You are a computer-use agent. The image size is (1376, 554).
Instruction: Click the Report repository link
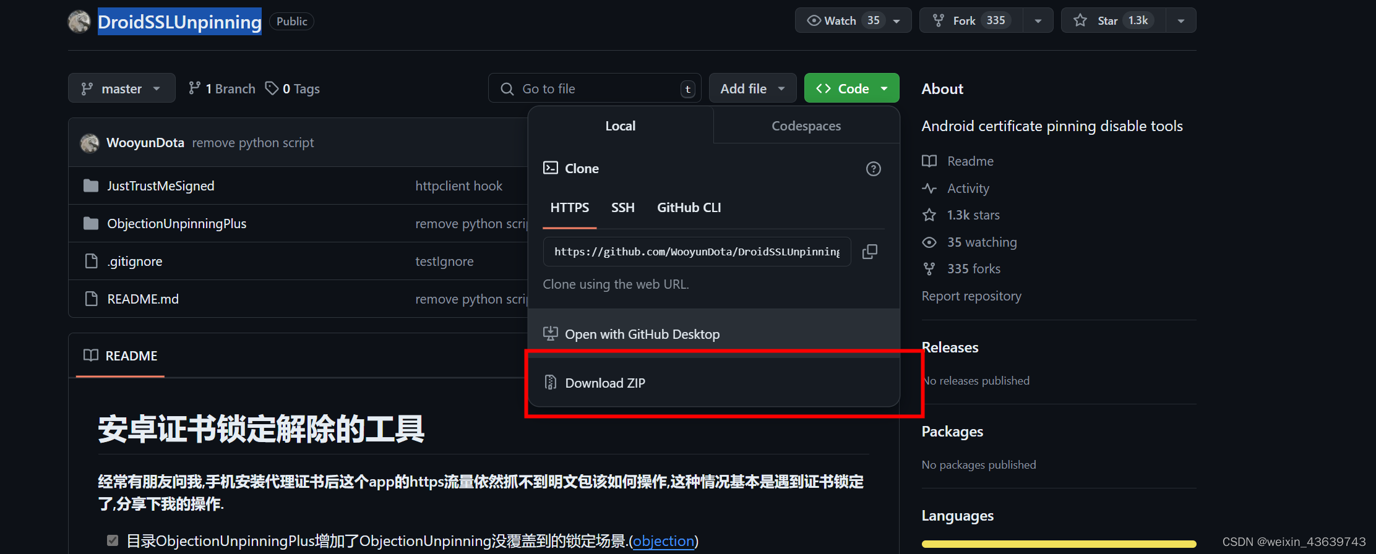click(971, 296)
